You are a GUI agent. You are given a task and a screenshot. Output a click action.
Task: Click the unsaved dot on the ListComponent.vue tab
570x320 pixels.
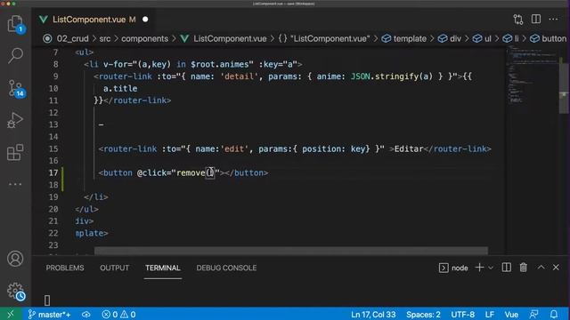tap(145, 20)
